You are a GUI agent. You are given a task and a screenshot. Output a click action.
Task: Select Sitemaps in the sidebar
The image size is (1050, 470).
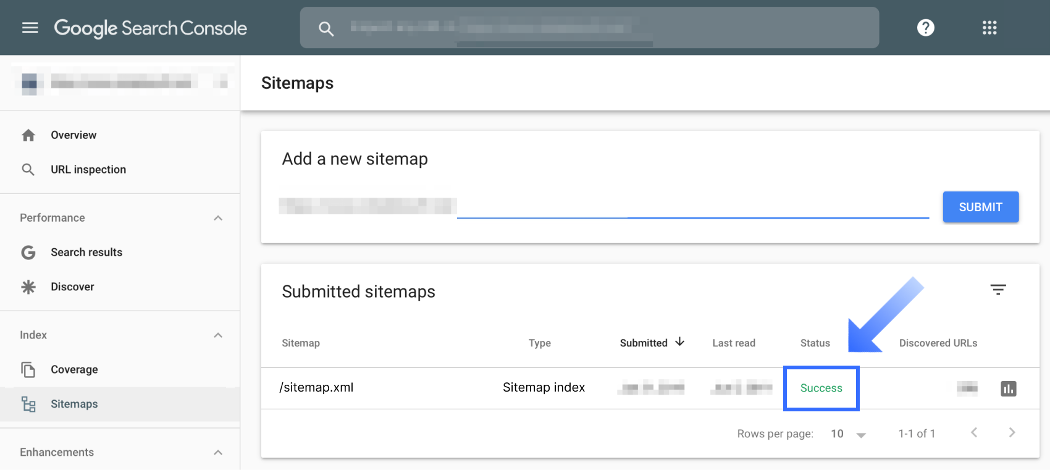pyautogui.click(x=74, y=404)
